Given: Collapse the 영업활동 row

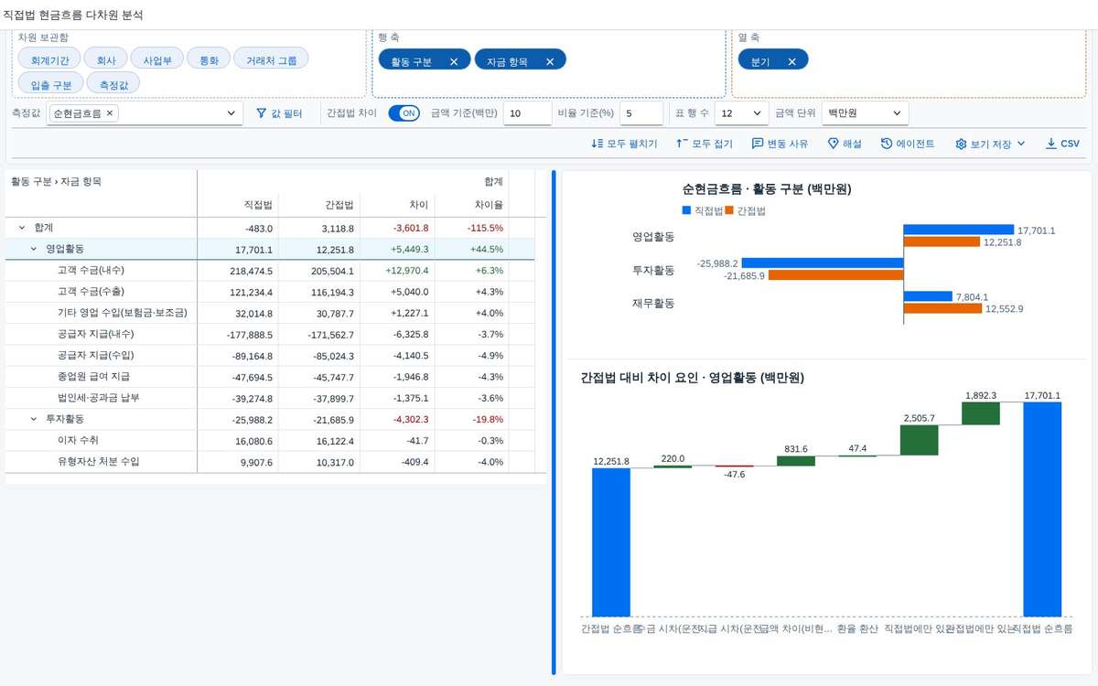Looking at the screenshot, I should point(34,249).
